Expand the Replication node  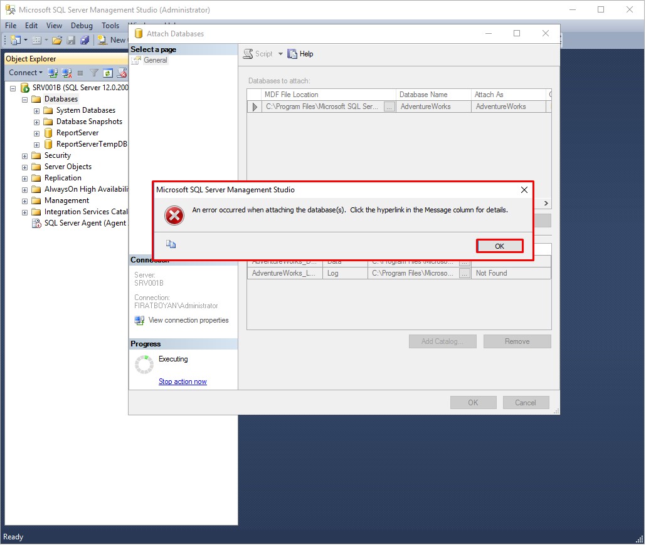[x=24, y=179]
